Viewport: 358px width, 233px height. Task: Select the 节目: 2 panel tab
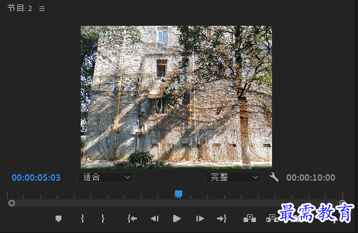(19, 8)
